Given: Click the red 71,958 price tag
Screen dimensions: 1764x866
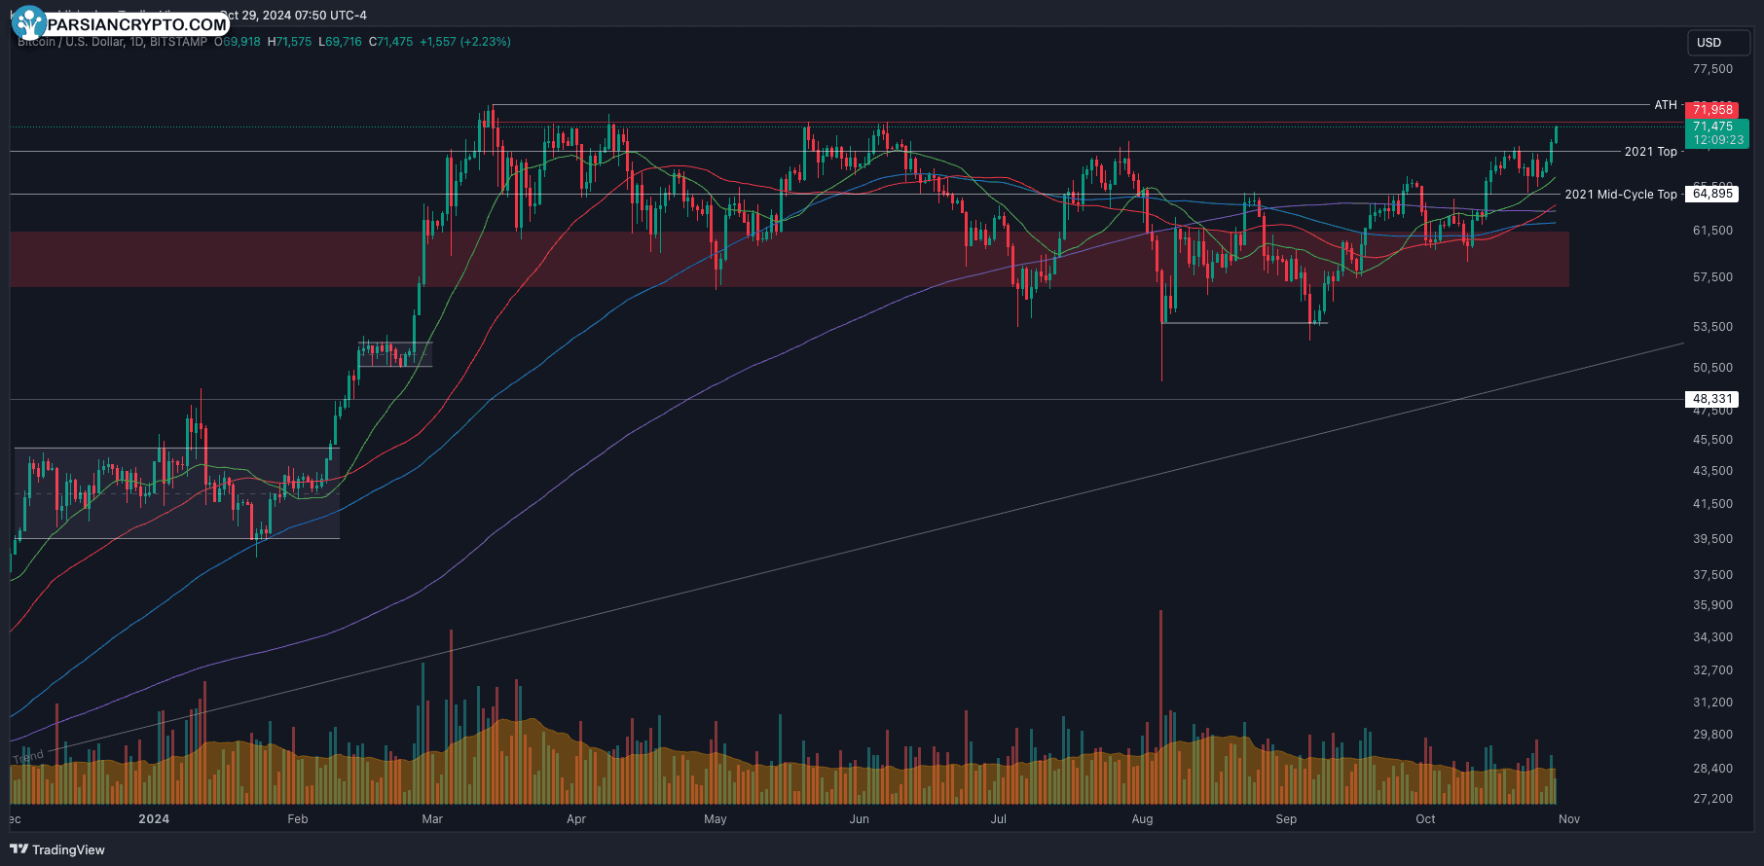Looking at the screenshot, I should [1712, 110].
